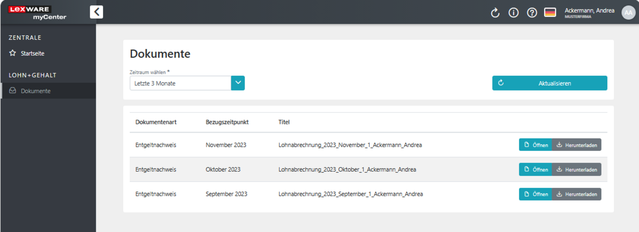
Task: Select Dokumente in the sidebar
Action: [x=36, y=91]
